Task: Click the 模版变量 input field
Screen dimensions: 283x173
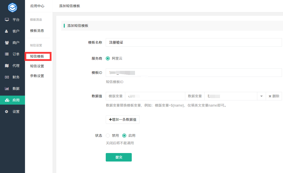Action: click(x=155, y=96)
